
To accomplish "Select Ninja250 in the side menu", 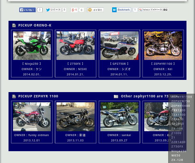I will 179,151.
